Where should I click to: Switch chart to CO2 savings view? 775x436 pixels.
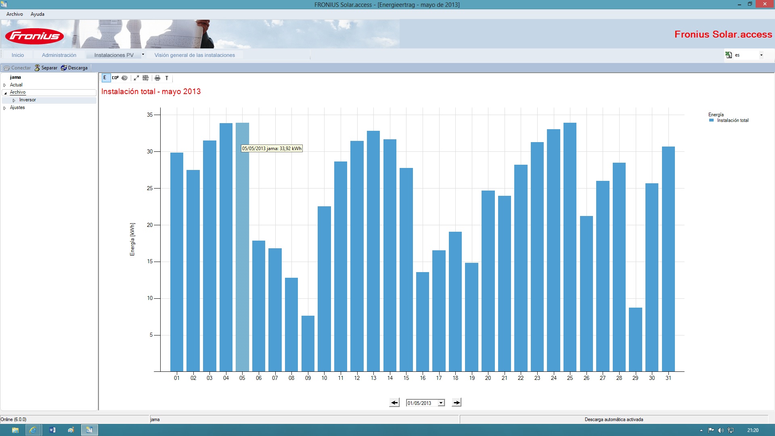pos(115,78)
